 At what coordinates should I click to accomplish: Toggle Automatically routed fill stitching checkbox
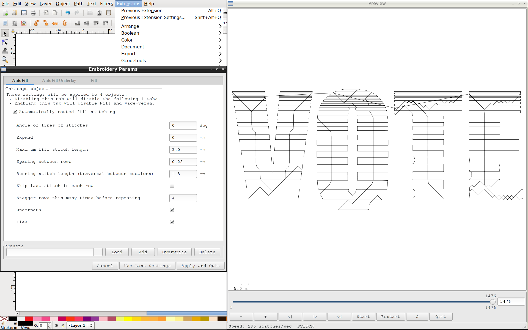[x=15, y=111]
